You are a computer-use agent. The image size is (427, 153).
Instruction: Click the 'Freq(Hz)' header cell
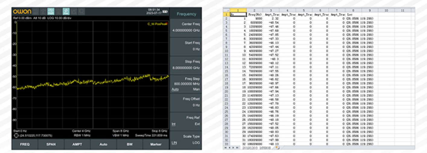click(254, 14)
